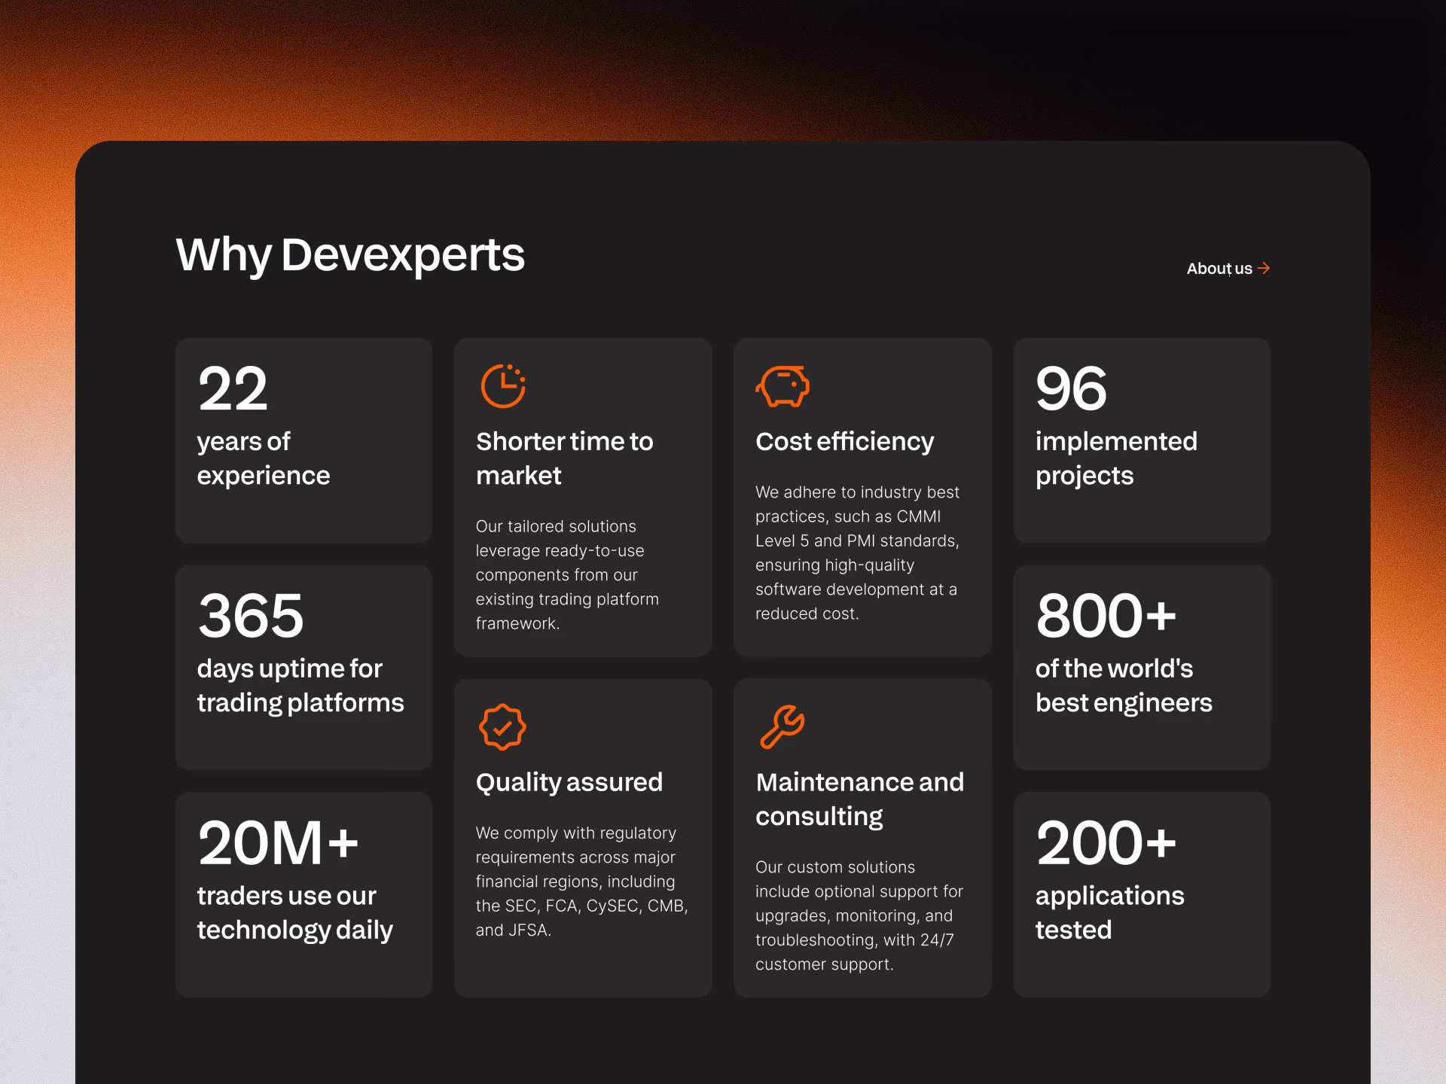
Task: Click the 96 implemented projects card
Action: pos(1141,440)
